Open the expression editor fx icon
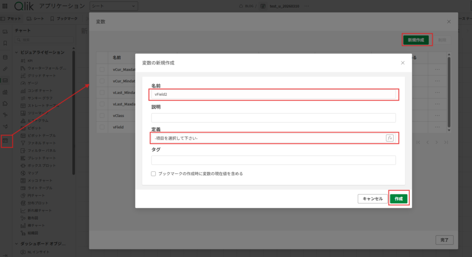The image size is (472, 257). [x=390, y=138]
